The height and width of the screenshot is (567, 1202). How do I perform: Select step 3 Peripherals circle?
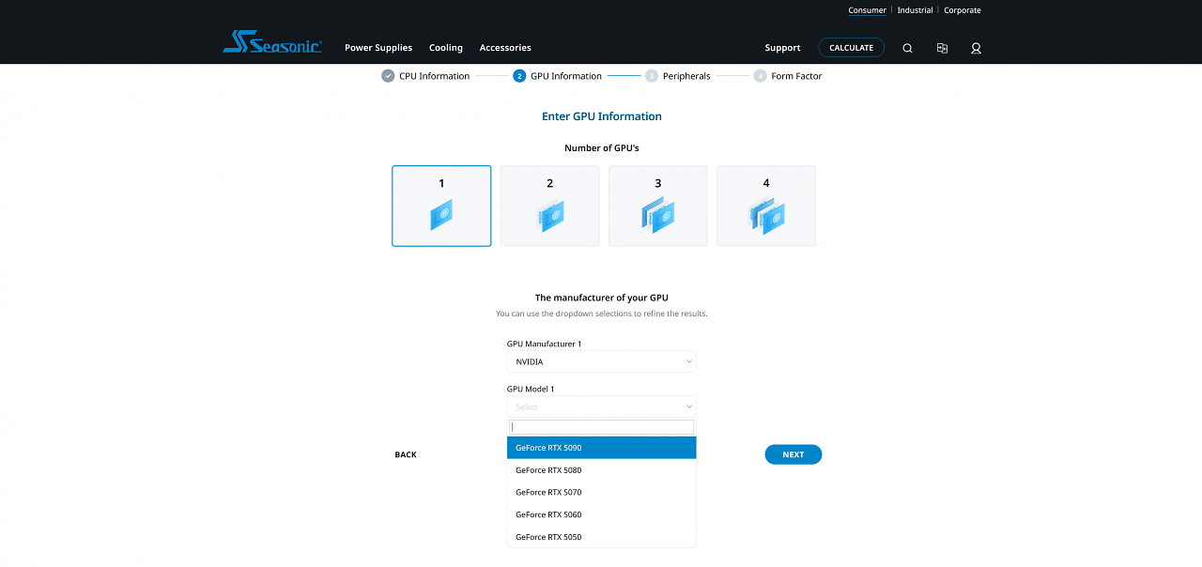651,76
